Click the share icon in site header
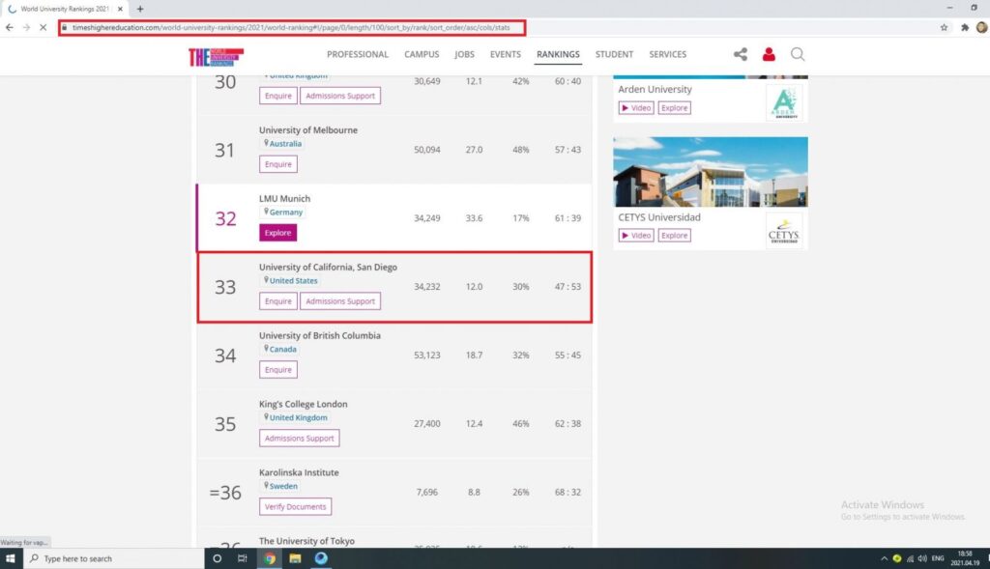 (x=741, y=55)
